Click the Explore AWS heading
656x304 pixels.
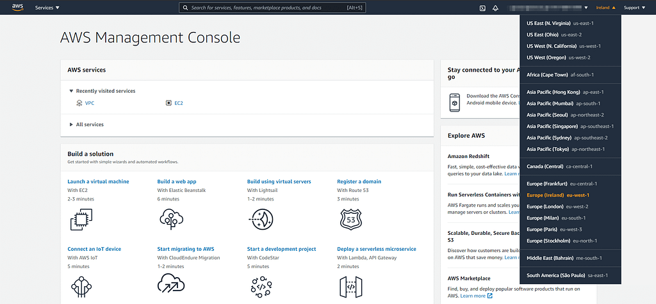(466, 136)
